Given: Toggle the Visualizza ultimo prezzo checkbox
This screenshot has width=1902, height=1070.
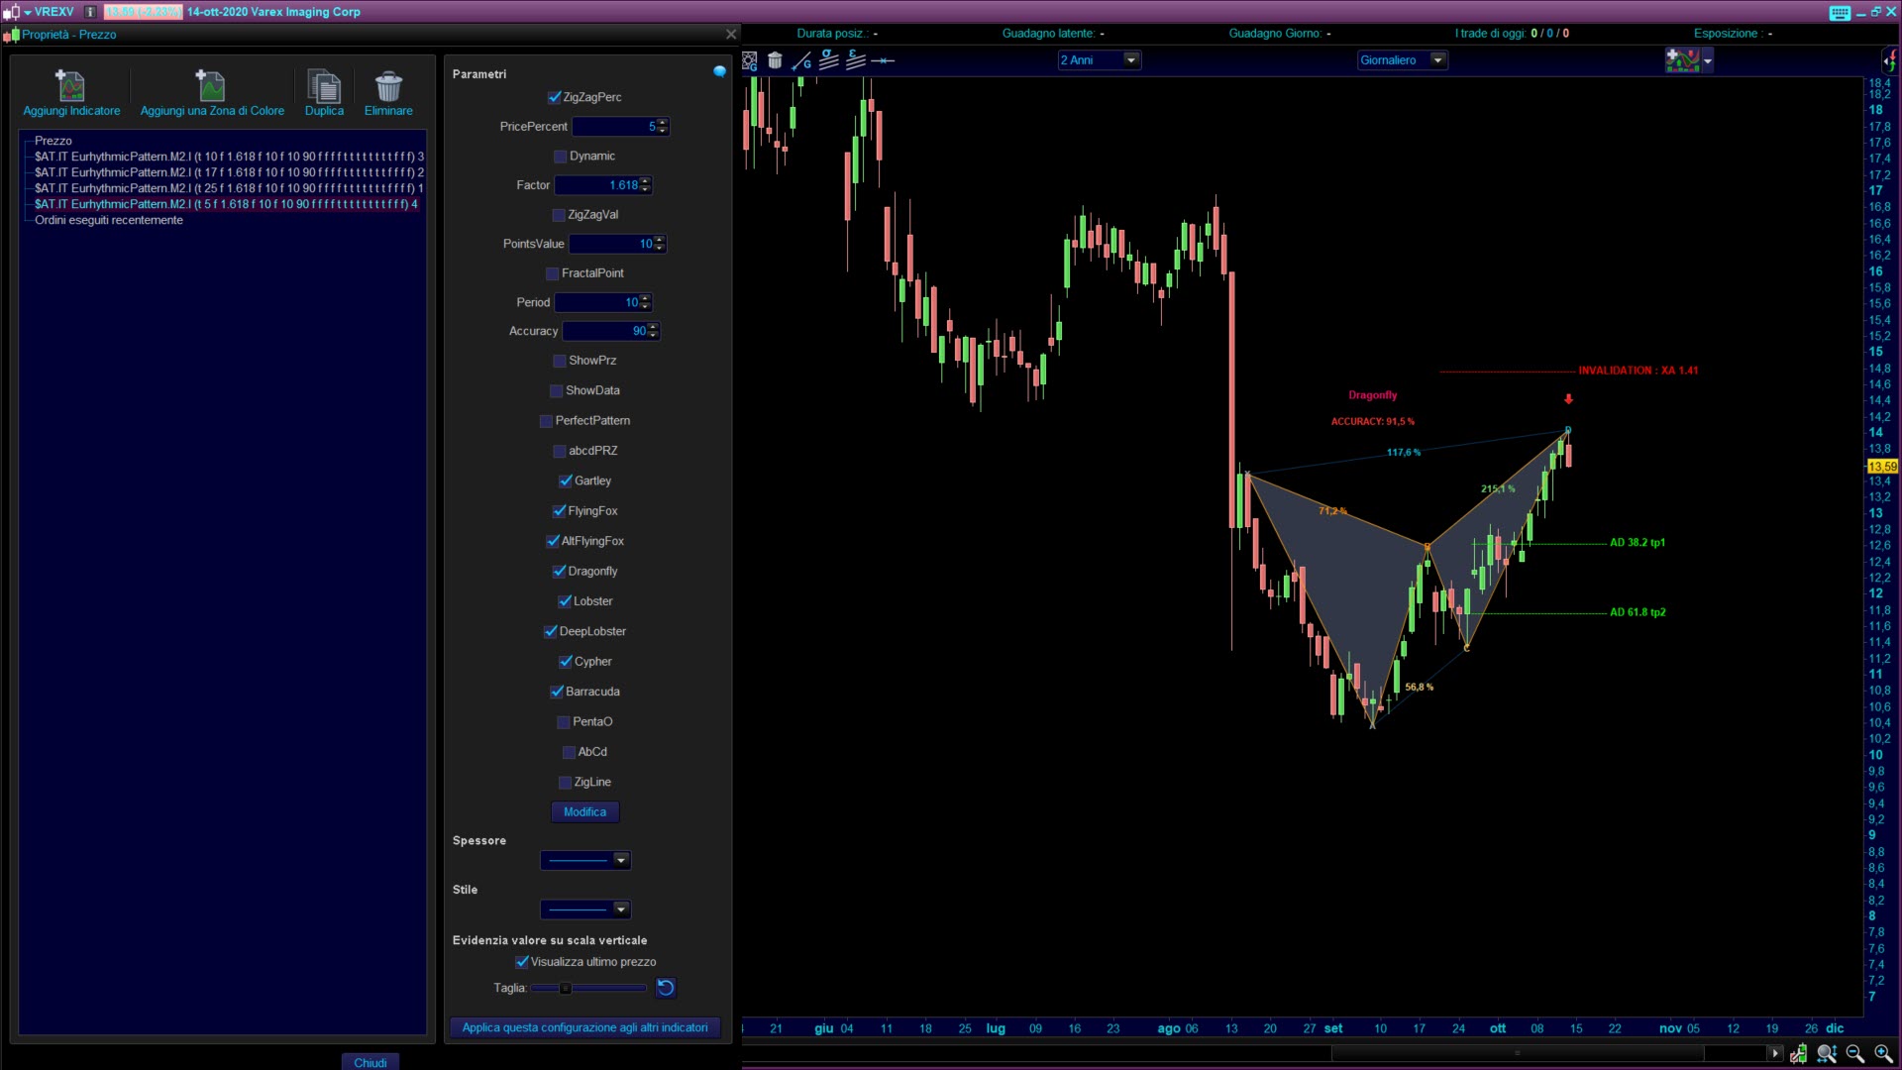Looking at the screenshot, I should [x=522, y=962].
